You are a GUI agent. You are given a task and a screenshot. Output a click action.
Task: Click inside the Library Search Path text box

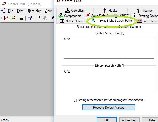[x=109, y=80]
